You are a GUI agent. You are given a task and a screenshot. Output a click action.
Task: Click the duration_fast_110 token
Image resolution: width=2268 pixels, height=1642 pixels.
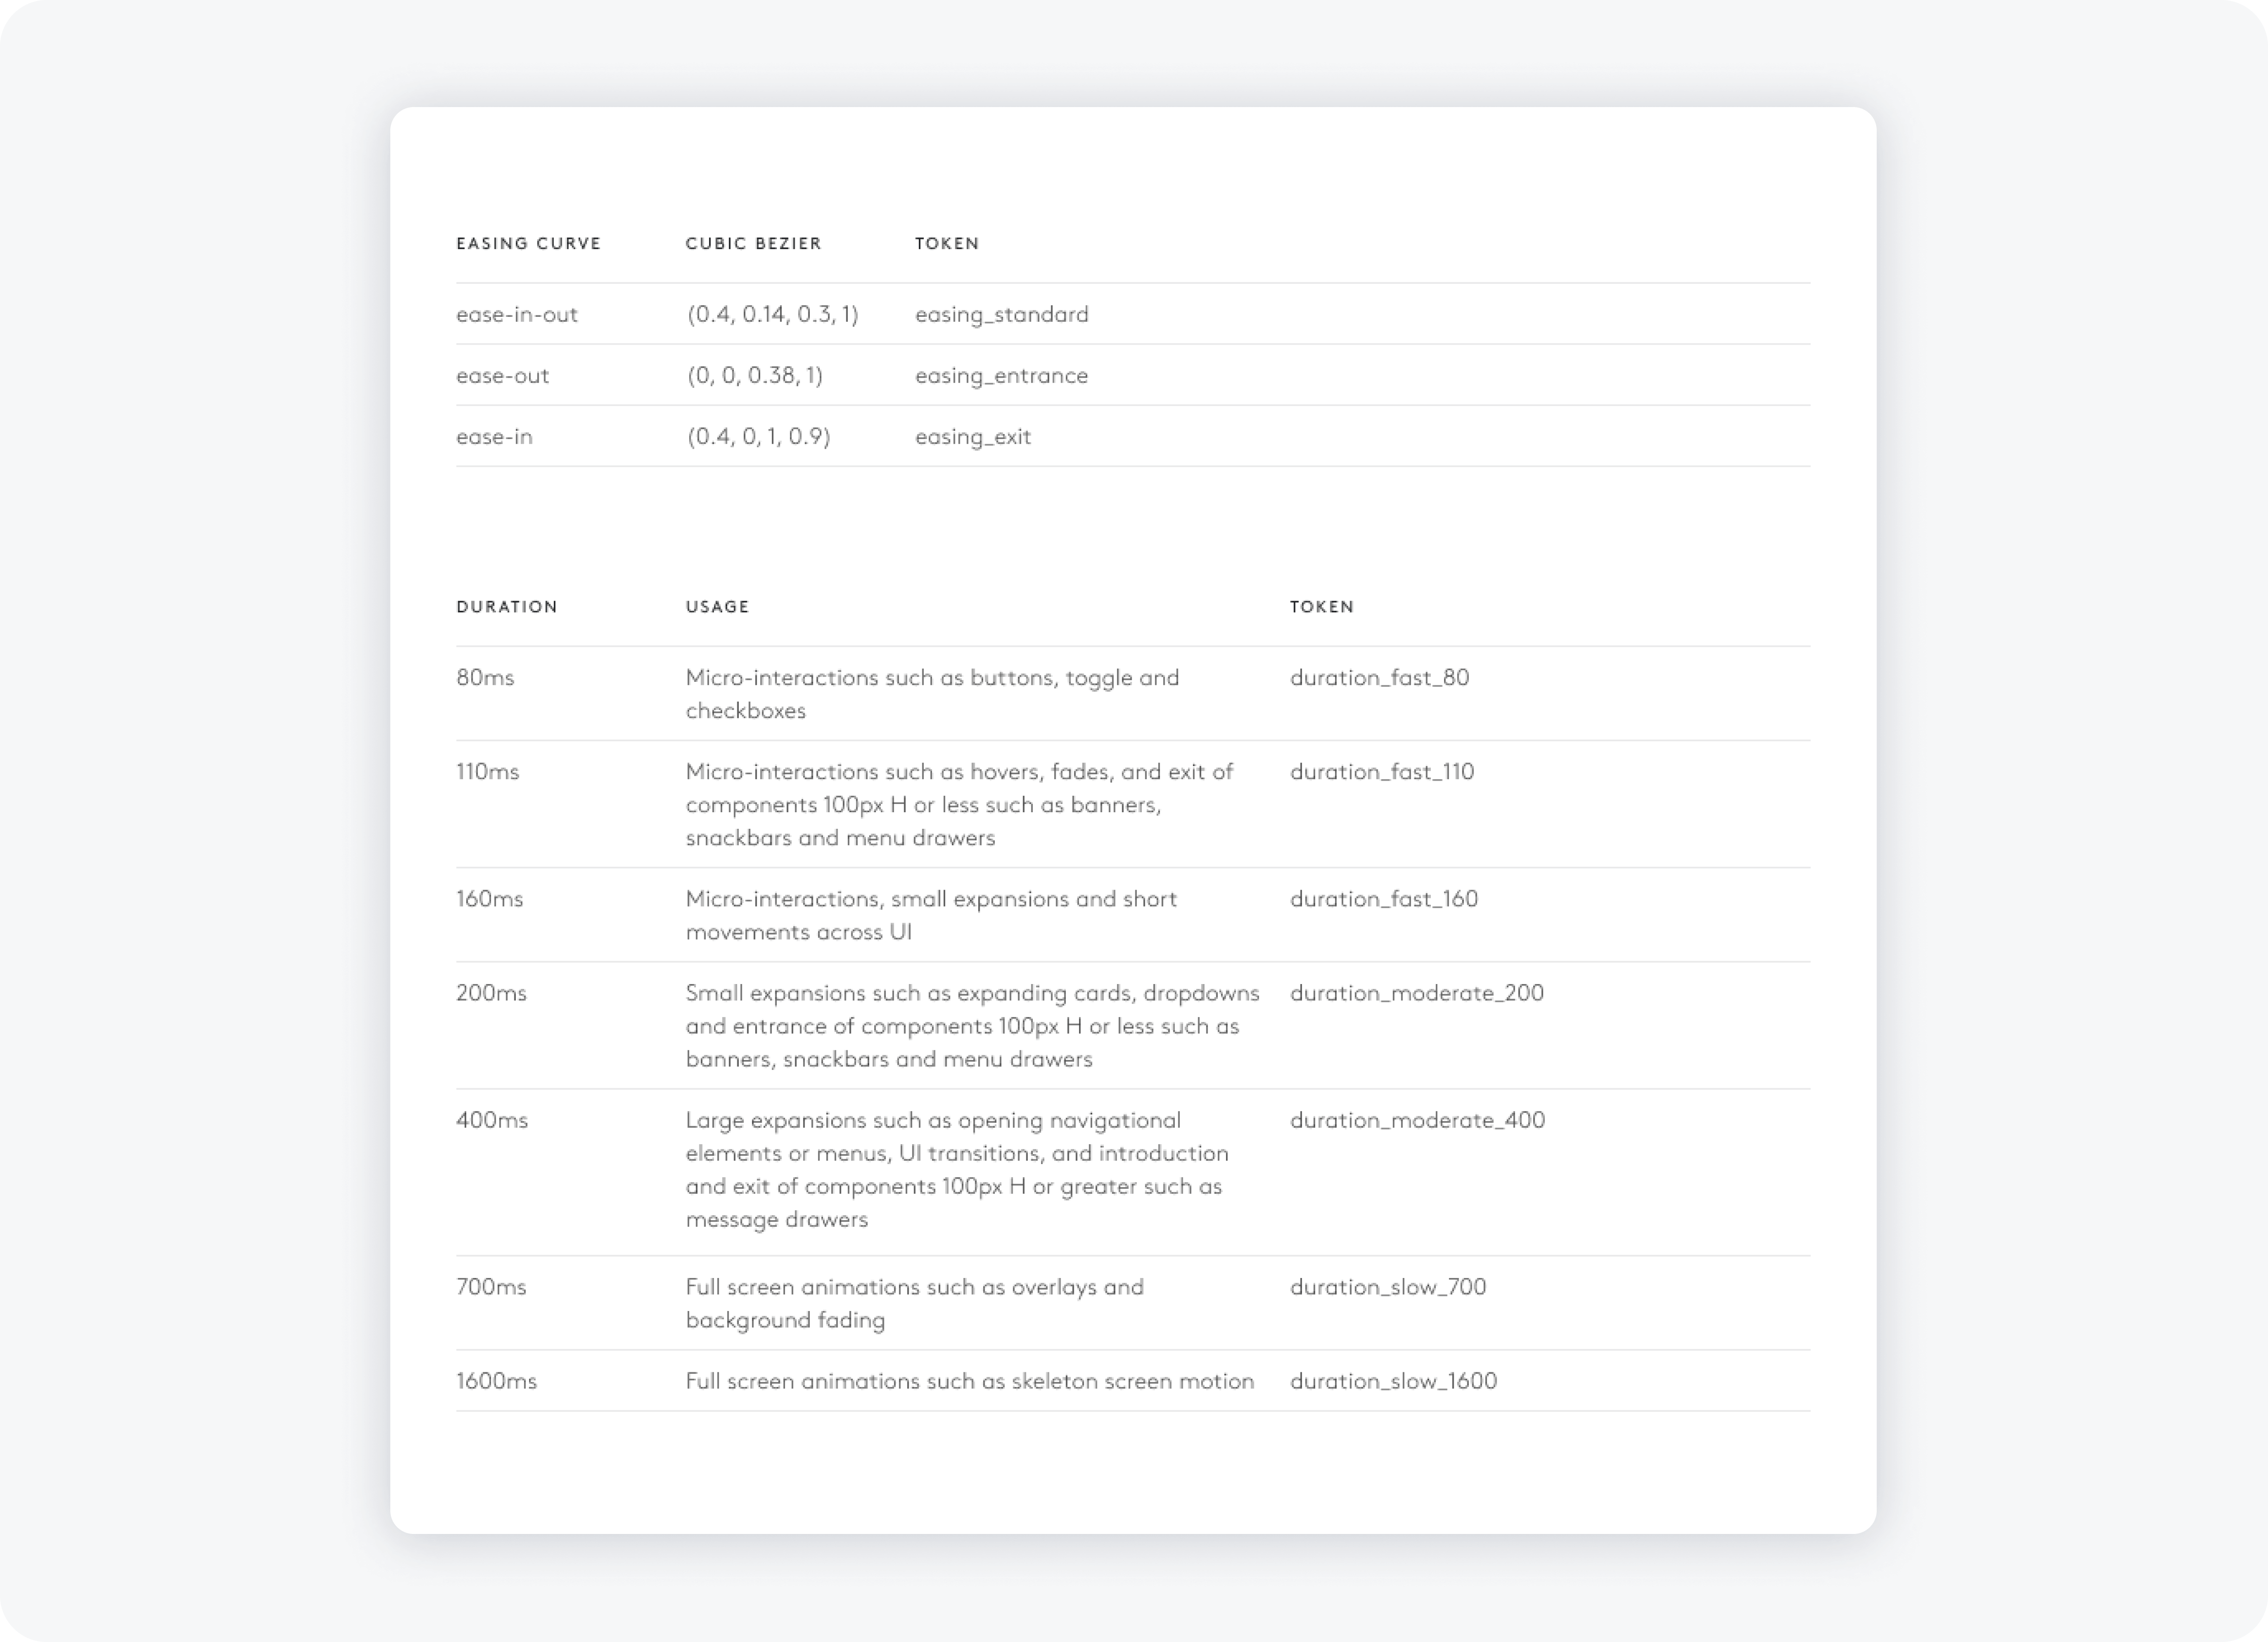click(1381, 771)
